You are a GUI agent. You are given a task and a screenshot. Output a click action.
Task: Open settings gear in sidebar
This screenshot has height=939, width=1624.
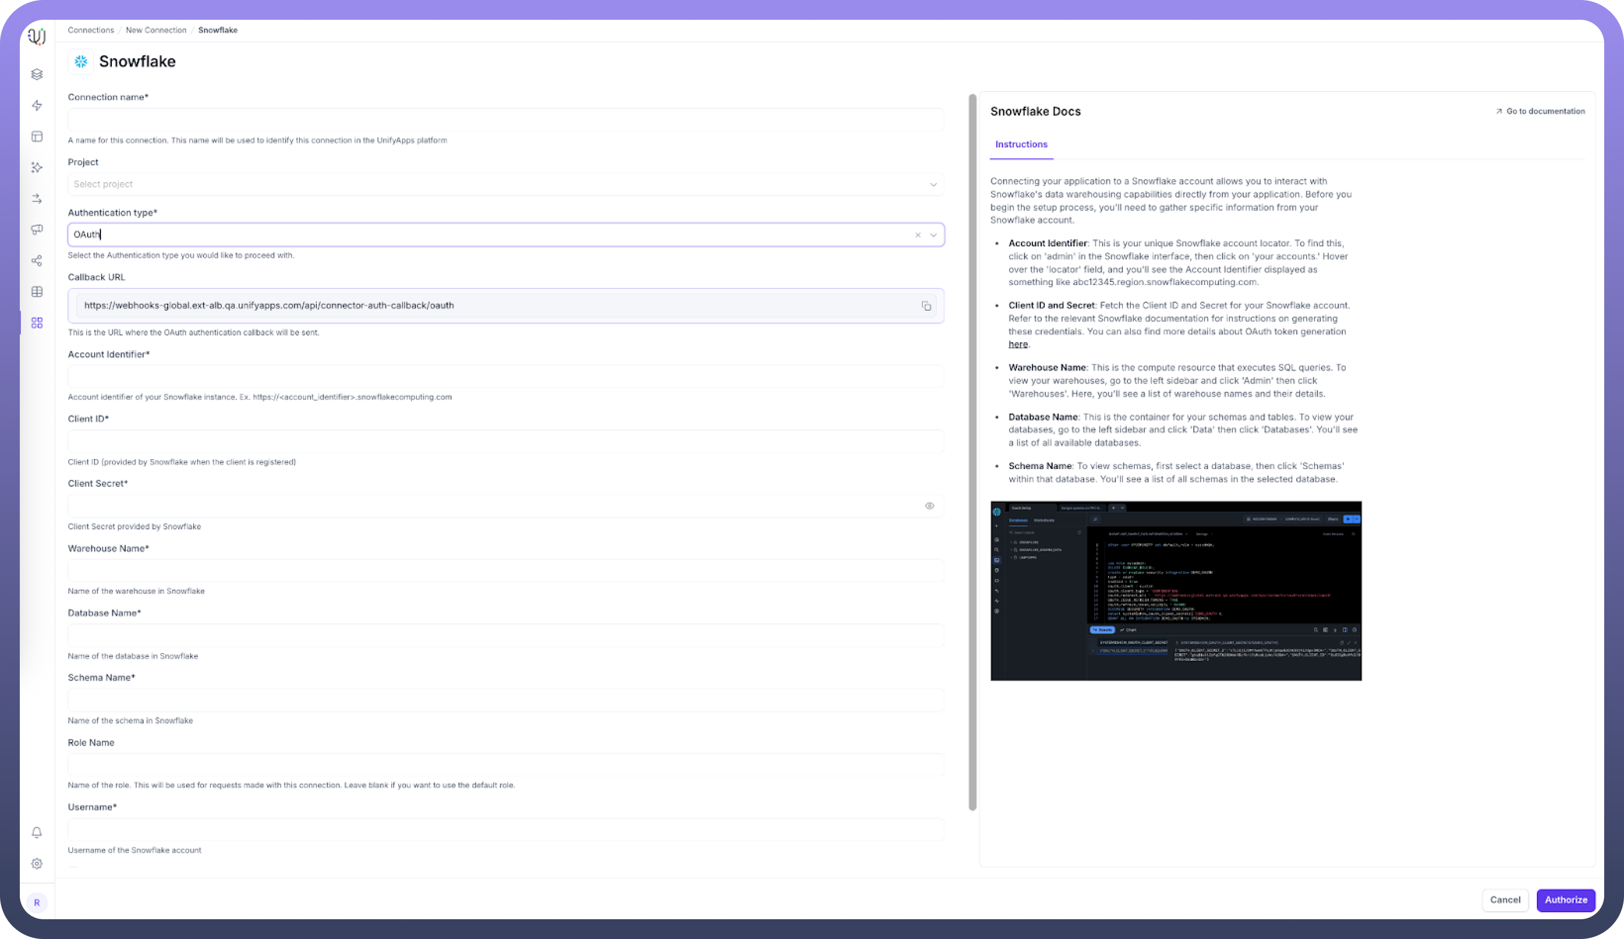tap(37, 863)
